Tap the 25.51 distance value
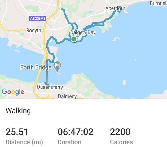Image resolution: width=167 pixels, height=147 pixels. pos(17,132)
